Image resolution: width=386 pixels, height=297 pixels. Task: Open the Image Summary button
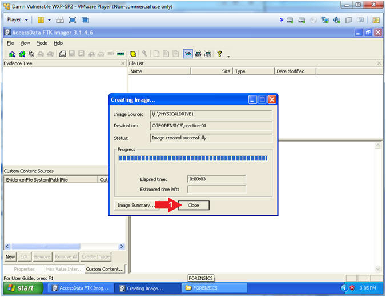tap(136, 205)
